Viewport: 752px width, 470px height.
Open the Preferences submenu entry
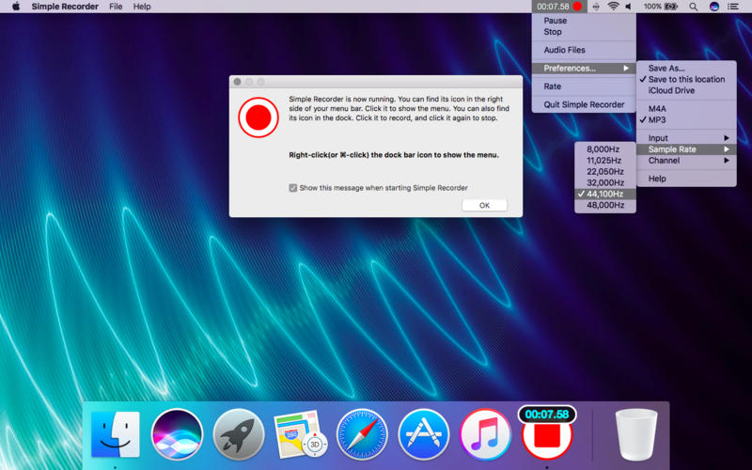click(570, 69)
